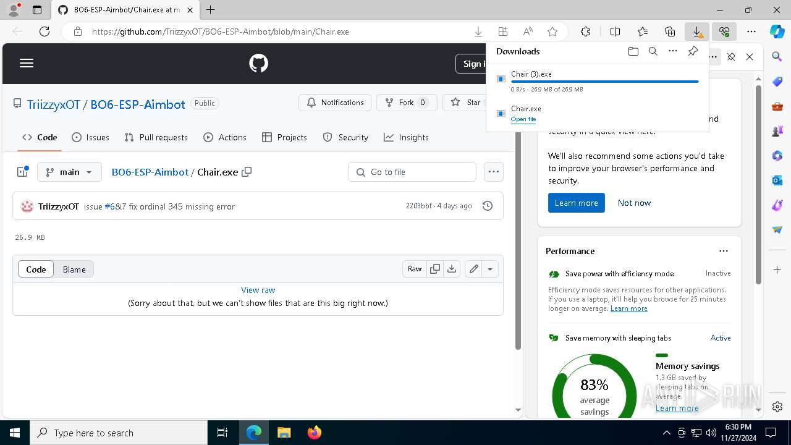Customize sidebar with plus icon
This screenshot has width=791, height=445.
pyautogui.click(x=777, y=269)
